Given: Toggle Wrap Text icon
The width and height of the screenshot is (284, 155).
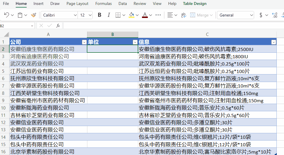Looking at the screenshot, I should click(184, 15).
